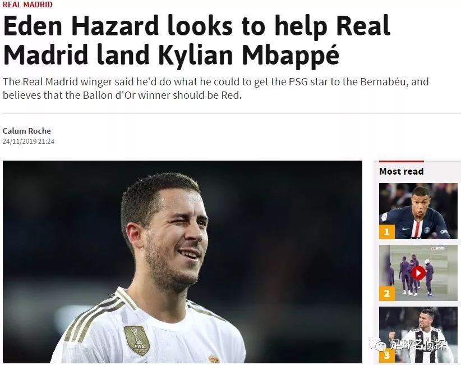The width and height of the screenshot is (461, 365).
Task: Click the FIFA badge on Hazard's shirt
Action: 136,340
